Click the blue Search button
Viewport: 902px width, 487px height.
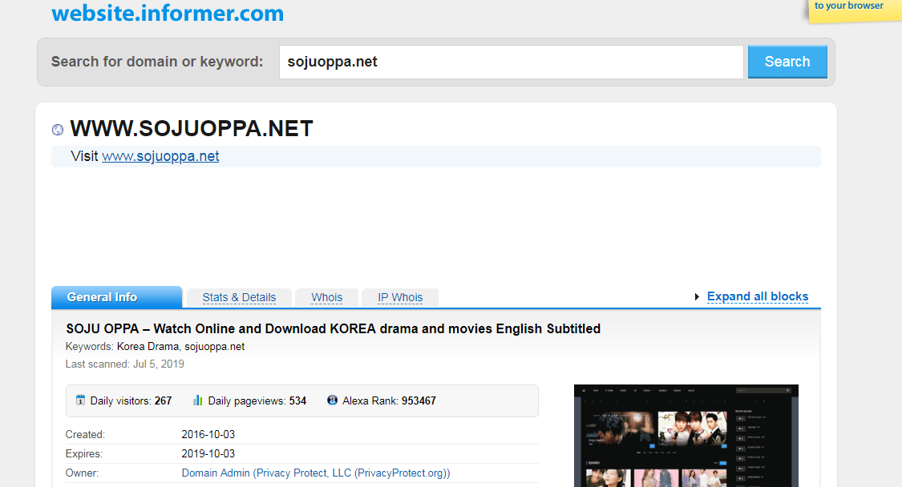(787, 62)
